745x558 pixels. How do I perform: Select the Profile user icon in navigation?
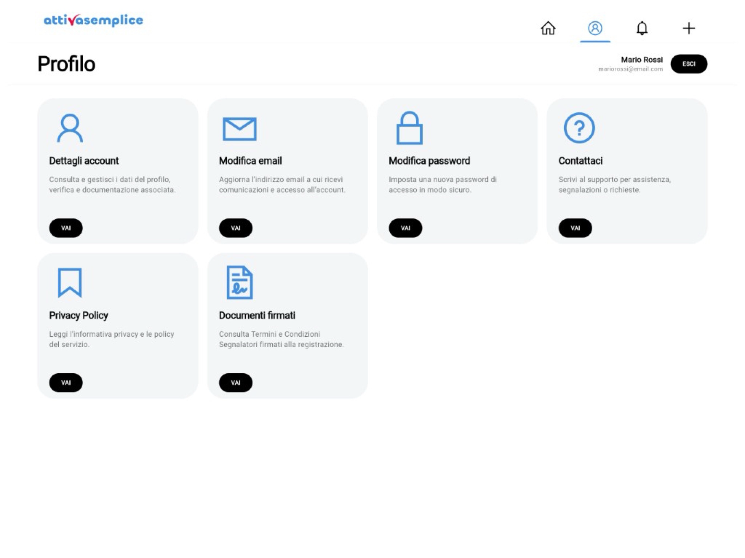pyautogui.click(x=595, y=28)
